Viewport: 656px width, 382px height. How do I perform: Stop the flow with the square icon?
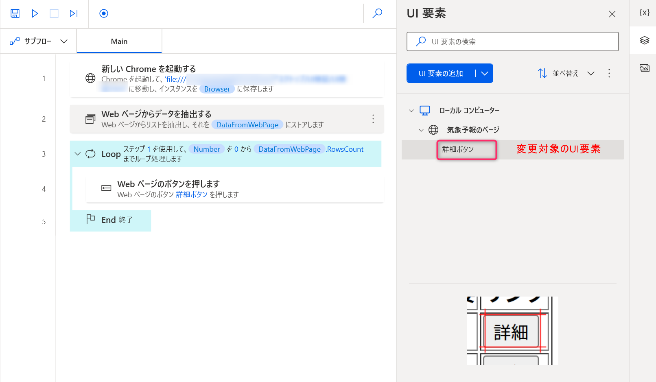click(54, 13)
